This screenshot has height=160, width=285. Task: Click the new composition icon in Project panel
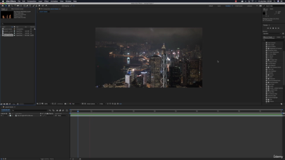[x=7, y=104]
